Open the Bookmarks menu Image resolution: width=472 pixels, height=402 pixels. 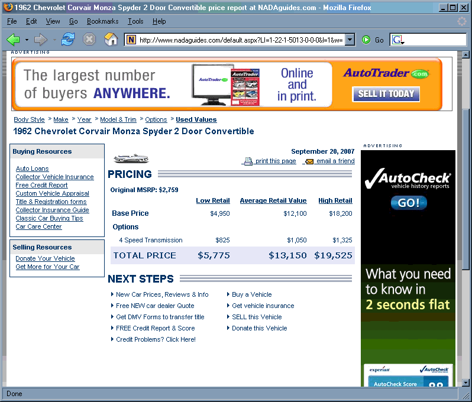click(103, 21)
